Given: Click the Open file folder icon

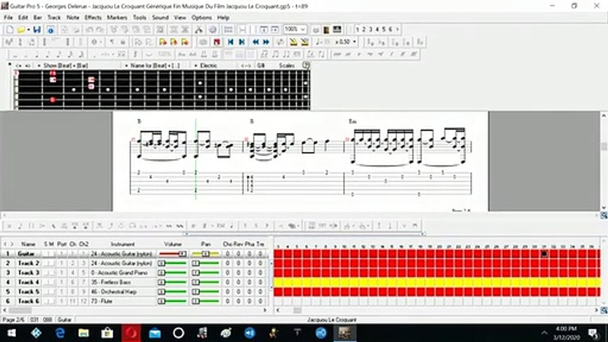Looking at the screenshot, I should tap(20, 29).
